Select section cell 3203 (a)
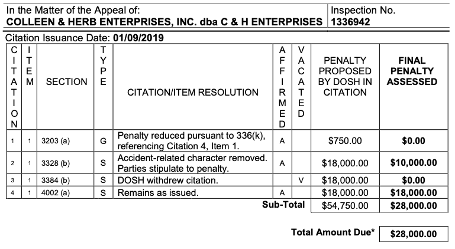455x249 pixels. 54,142
